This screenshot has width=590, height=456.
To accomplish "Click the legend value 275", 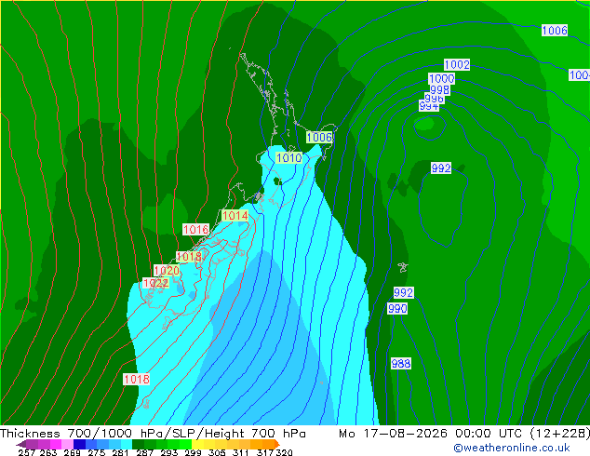I will (97, 452).
